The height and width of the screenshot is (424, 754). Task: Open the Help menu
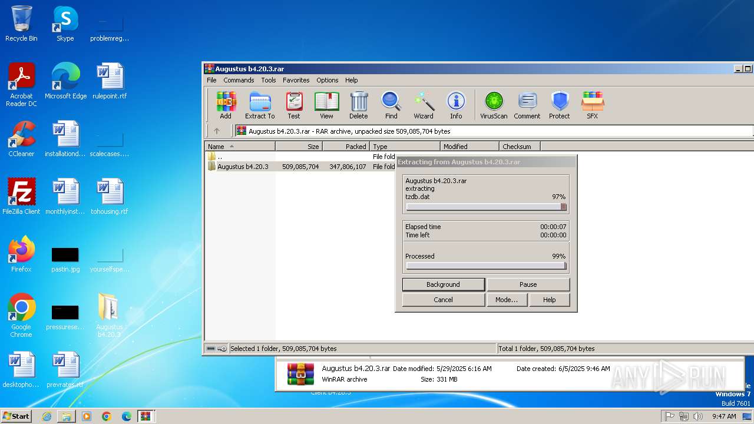tap(352, 80)
